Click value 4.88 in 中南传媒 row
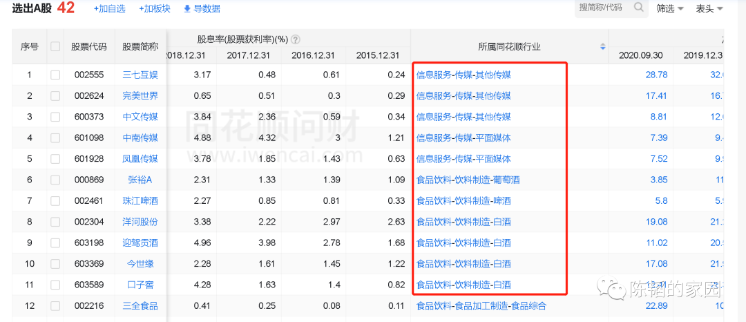The image size is (746, 322). [x=202, y=138]
